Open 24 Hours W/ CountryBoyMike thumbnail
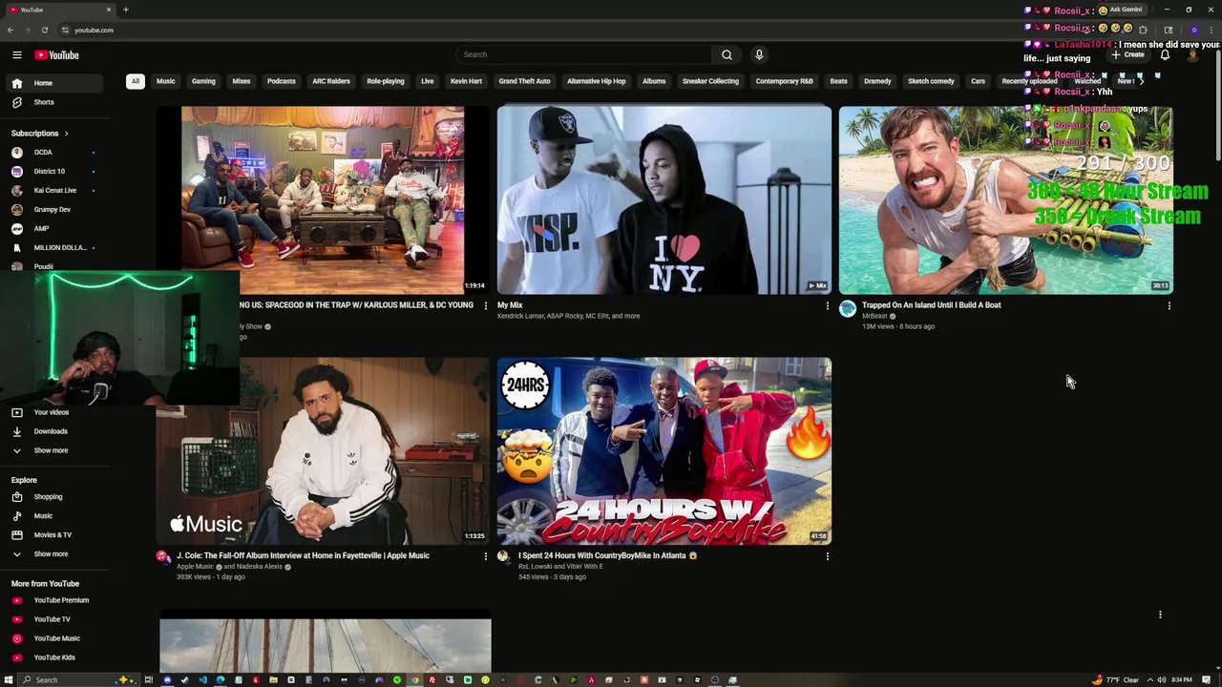Image resolution: width=1222 pixels, height=687 pixels. pos(664,450)
